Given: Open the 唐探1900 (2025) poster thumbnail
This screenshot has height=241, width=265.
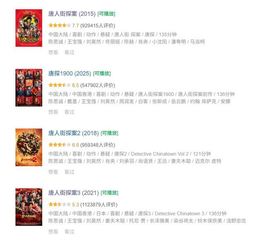Looking at the screenshot, I should [29, 88].
